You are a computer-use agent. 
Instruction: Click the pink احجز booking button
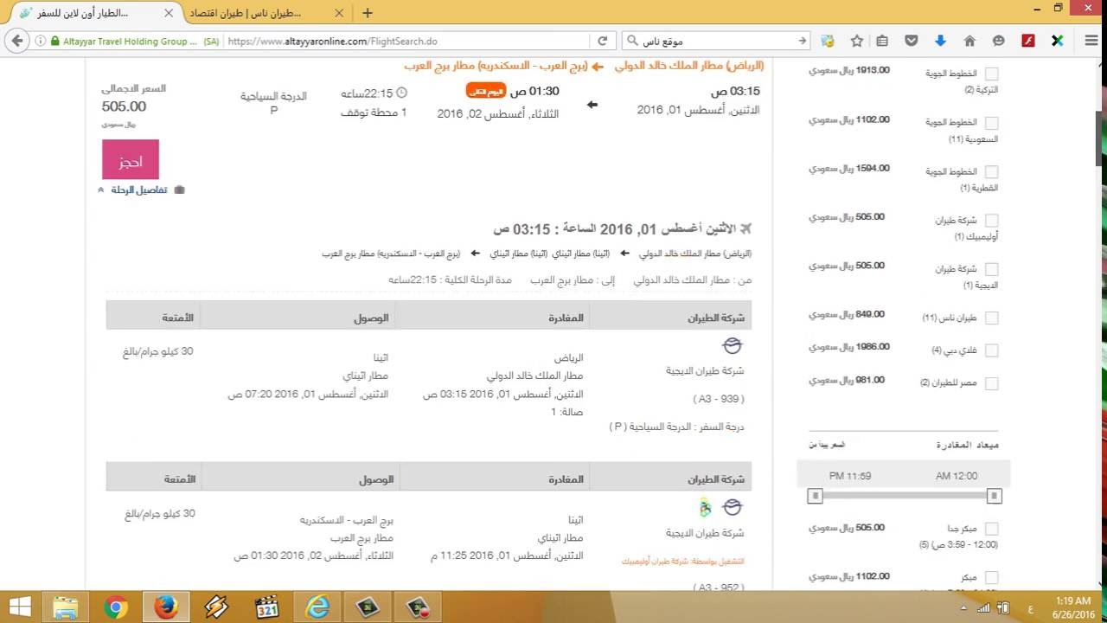click(x=131, y=160)
